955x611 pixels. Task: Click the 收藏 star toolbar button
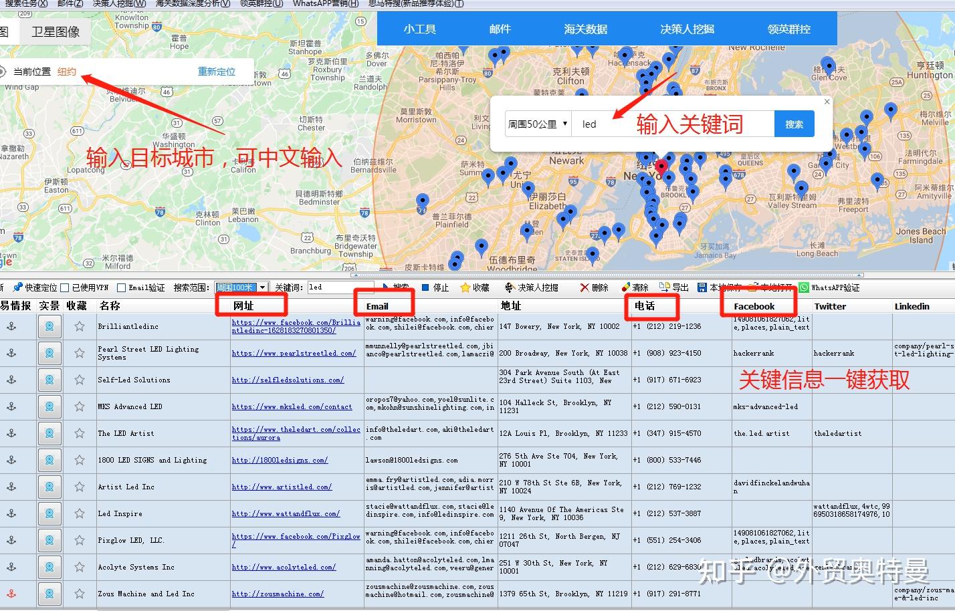click(x=475, y=287)
